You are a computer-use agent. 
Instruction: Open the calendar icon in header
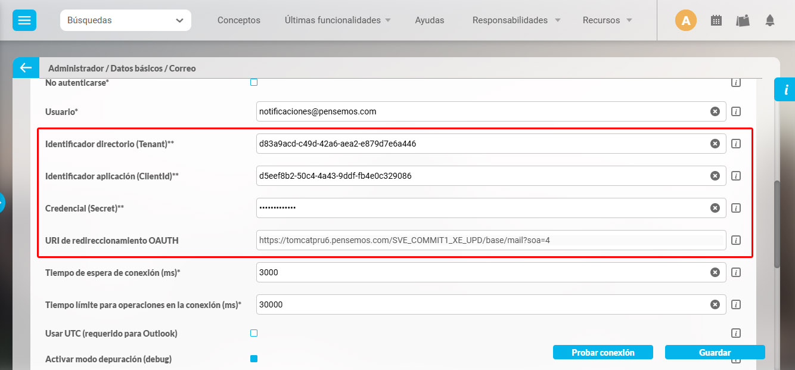tap(716, 21)
